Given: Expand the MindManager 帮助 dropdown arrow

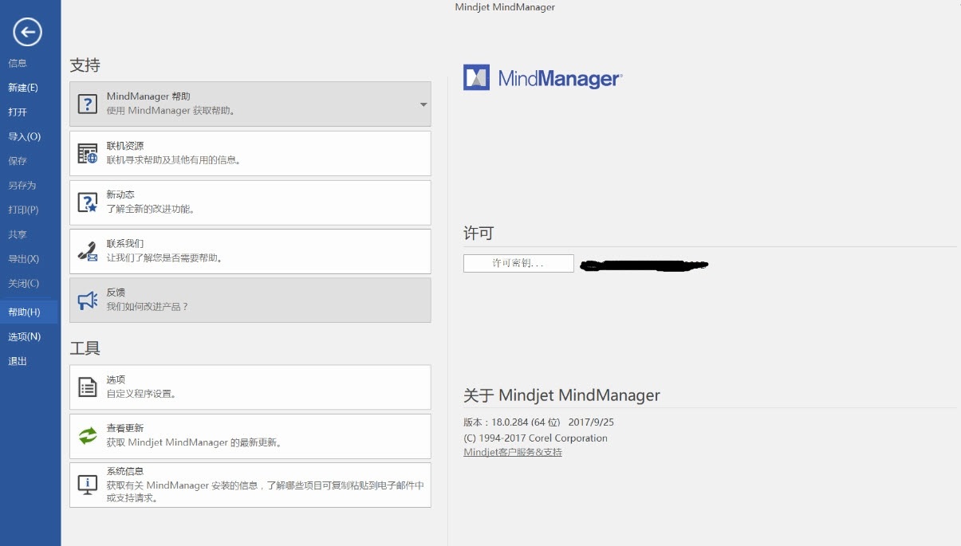Looking at the screenshot, I should 423,104.
